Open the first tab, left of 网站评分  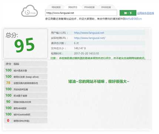[x=56, y=7]
